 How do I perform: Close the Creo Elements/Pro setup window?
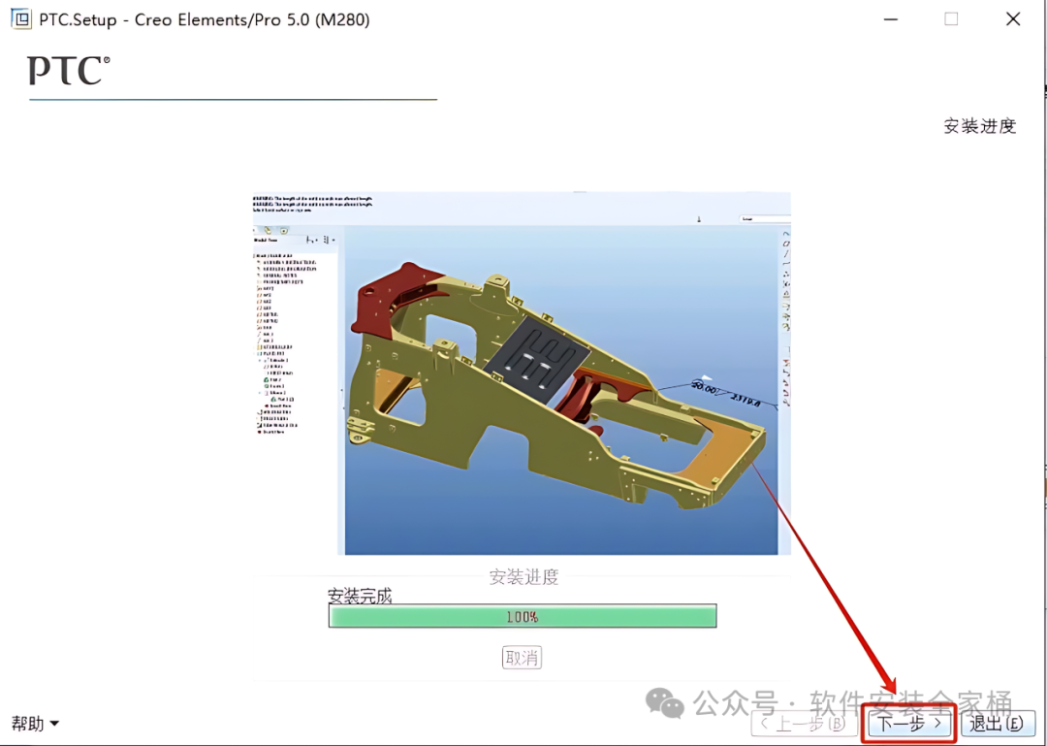click(1013, 19)
